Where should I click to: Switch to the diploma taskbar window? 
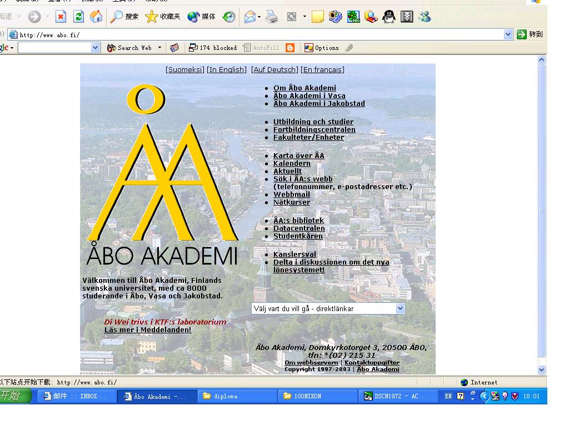(x=237, y=396)
